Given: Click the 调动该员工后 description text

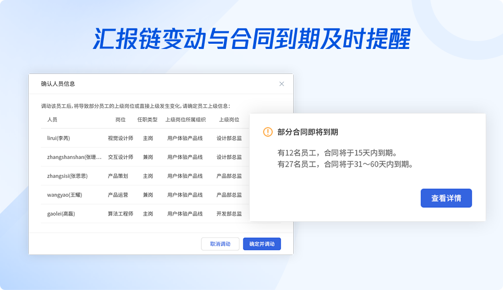Looking at the screenshot, I should pos(136,106).
